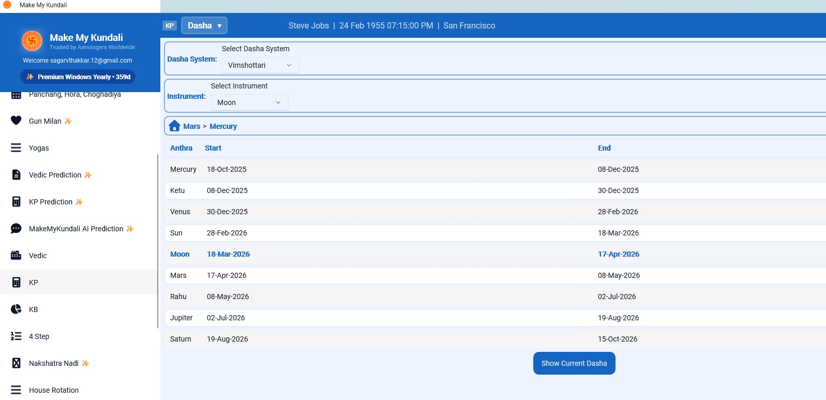This screenshot has height=400, width=826.
Task: Select the Yogas list icon
Action: (x=16, y=147)
